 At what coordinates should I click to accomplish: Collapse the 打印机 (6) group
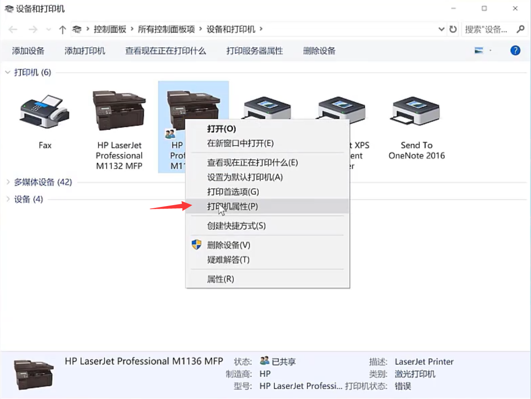(8, 72)
